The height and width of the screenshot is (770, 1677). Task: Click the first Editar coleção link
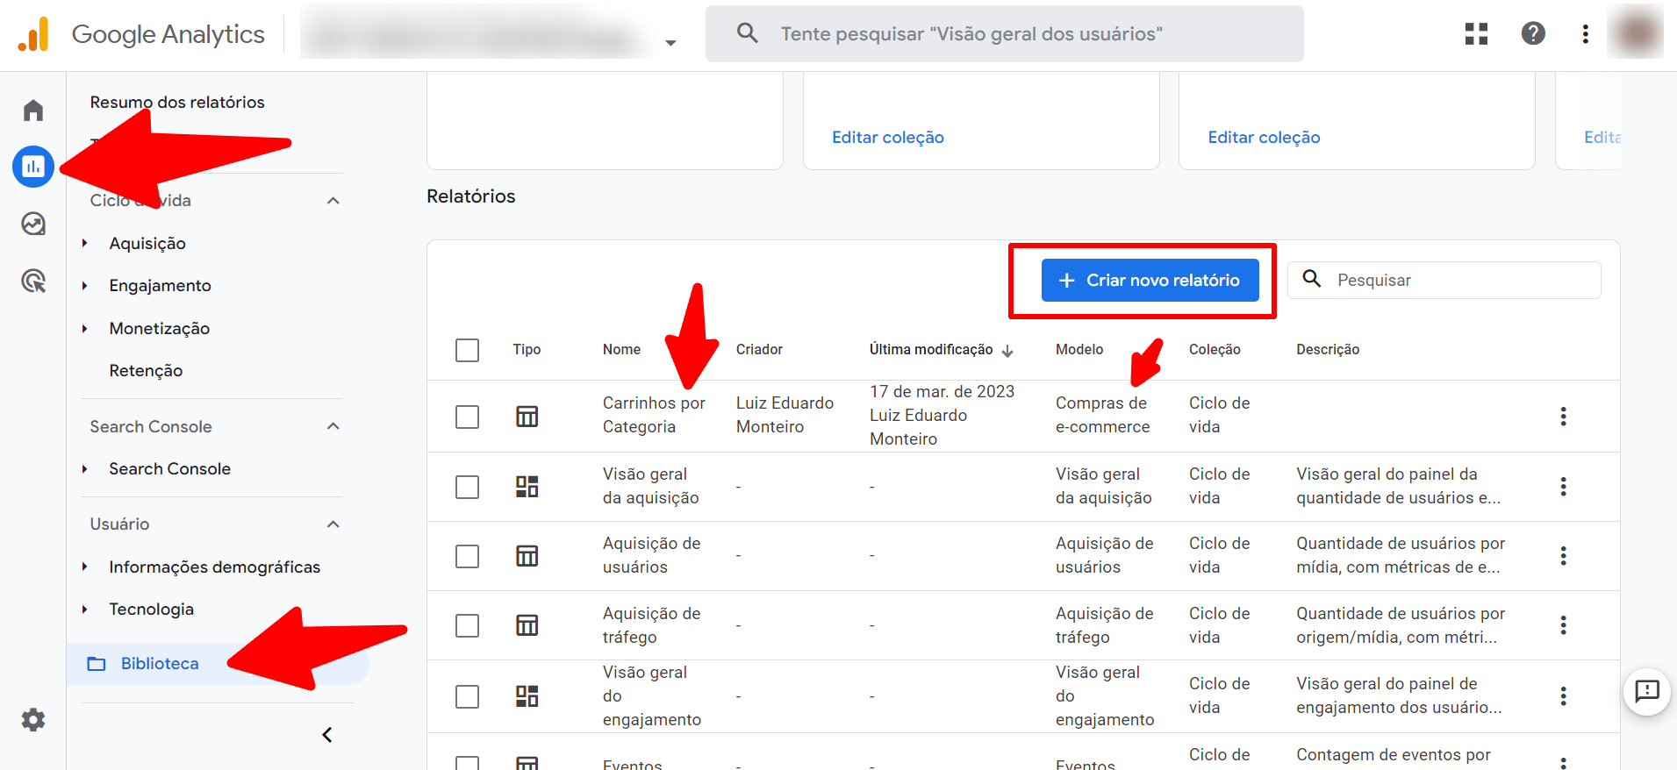pos(887,138)
